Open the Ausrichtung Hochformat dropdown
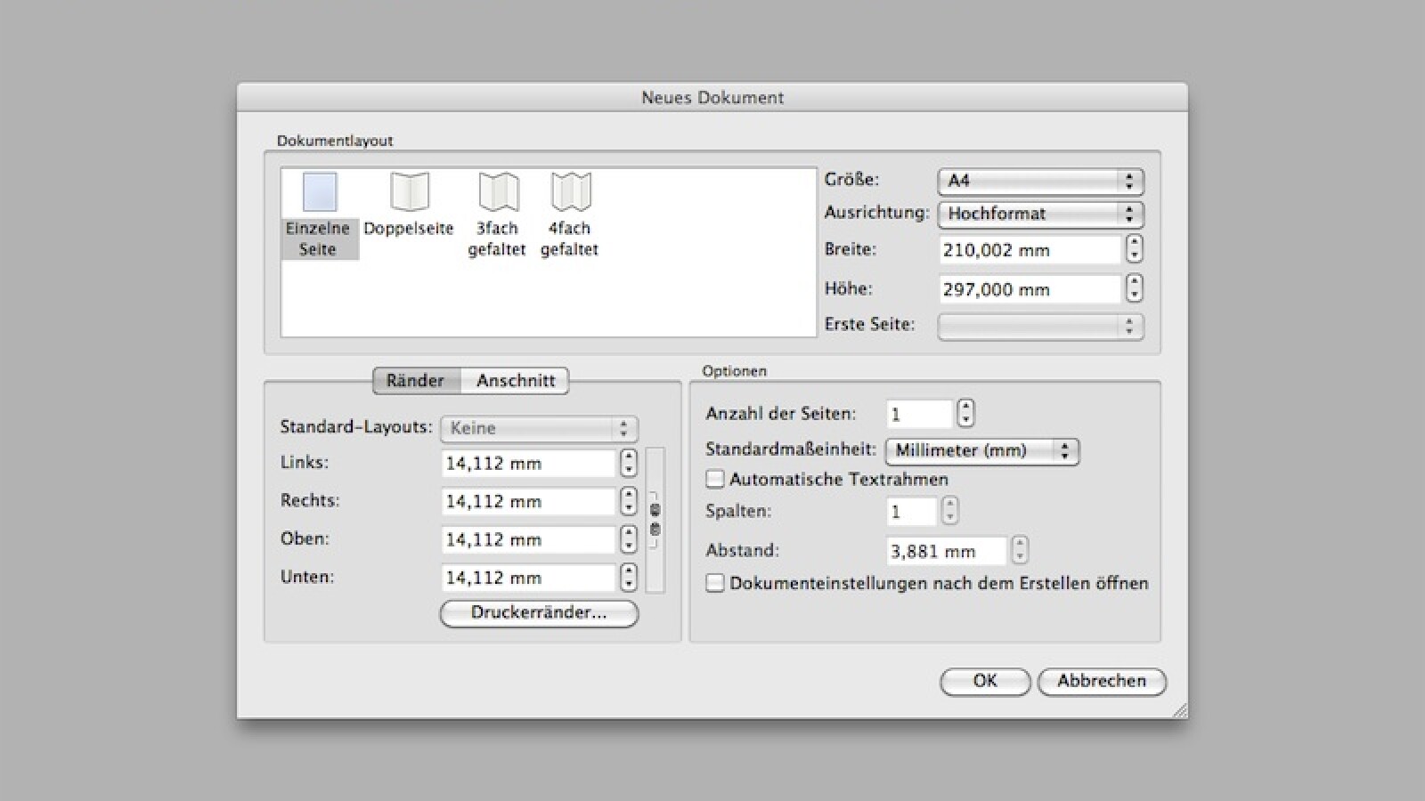 click(x=1039, y=214)
